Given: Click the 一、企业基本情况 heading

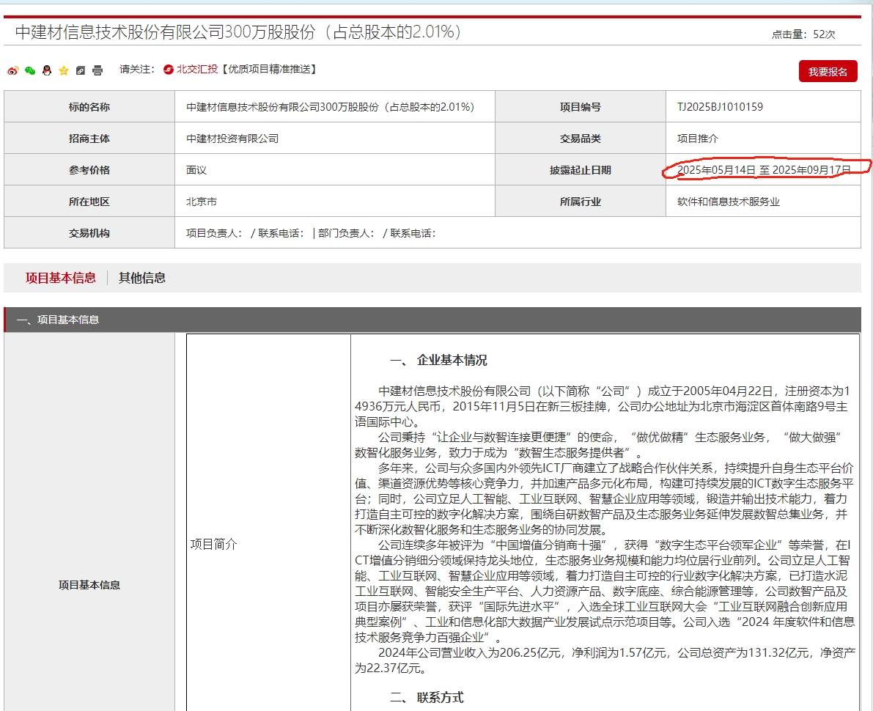Looking at the screenshot, I should (x=439, y=360).
